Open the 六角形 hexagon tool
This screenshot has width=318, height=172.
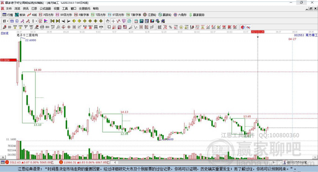tap(180, 15)
